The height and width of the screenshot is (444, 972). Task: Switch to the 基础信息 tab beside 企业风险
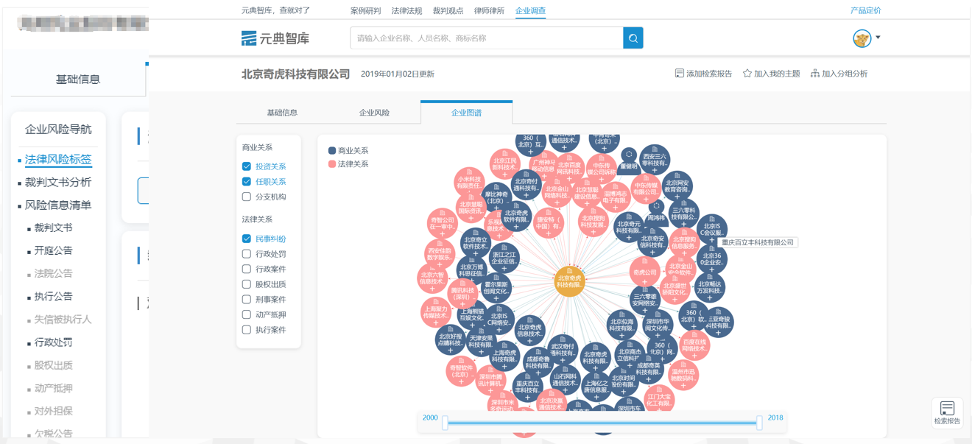point(282,113)
